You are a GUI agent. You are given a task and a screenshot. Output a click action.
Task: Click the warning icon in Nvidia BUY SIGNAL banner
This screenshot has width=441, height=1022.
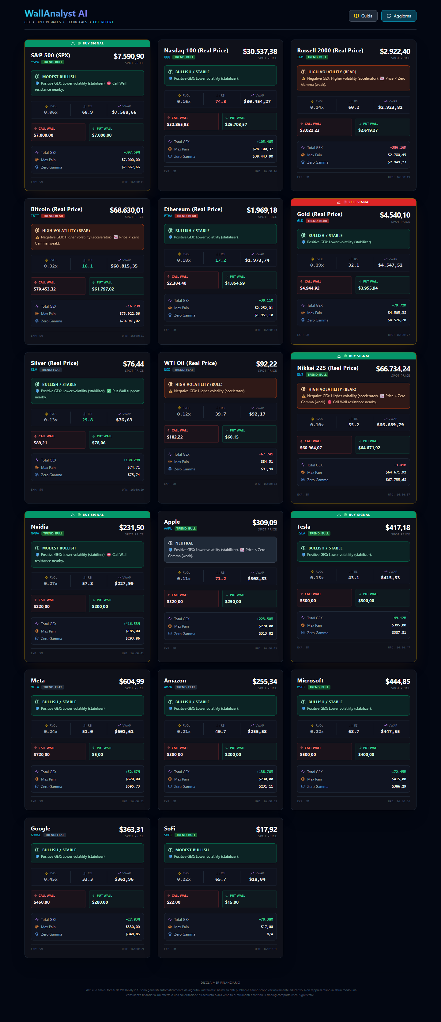tap(73, 515)
